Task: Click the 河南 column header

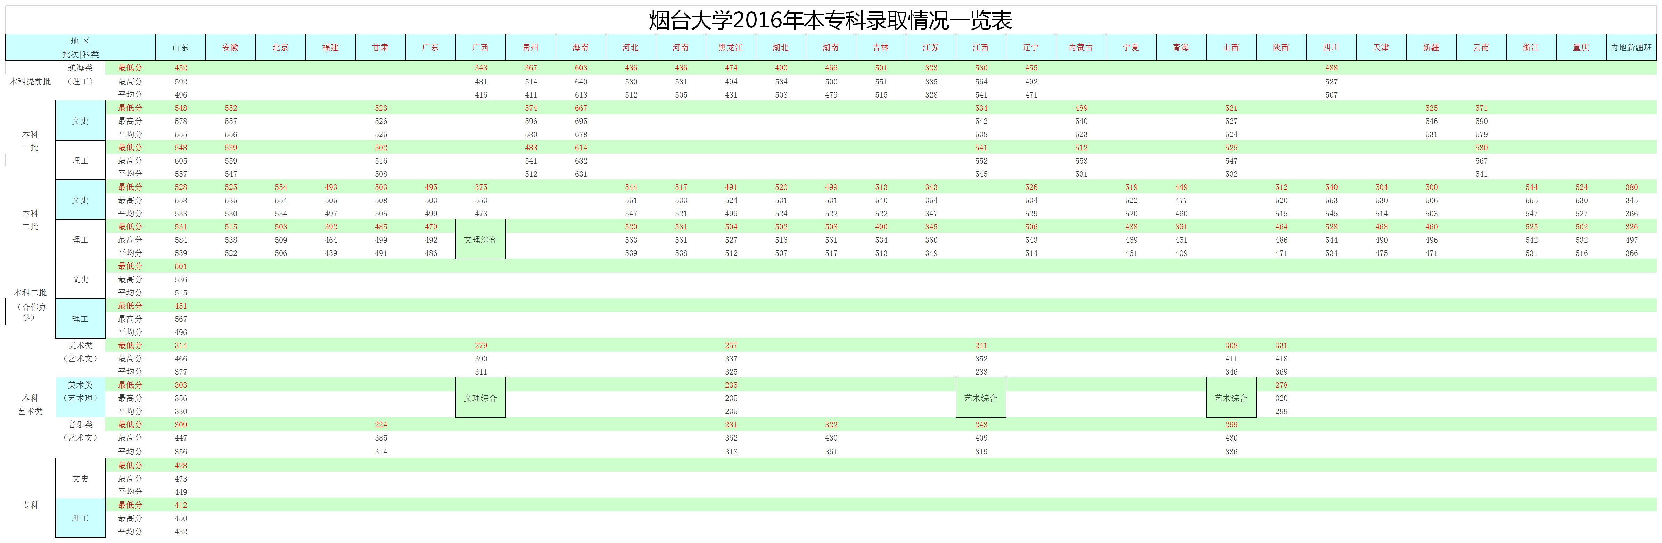Action: point(681,48)
